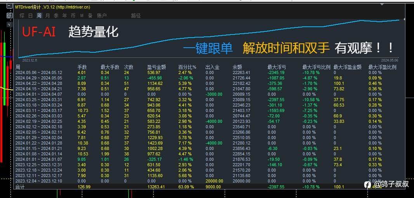Image resolution: width=414 pixels, height=198 pixels.
Task: Click the 手数 column header
Action: point(82,67)
